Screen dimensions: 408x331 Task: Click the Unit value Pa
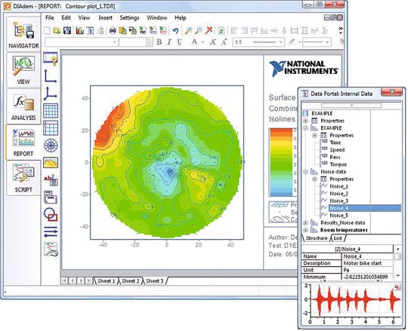[x=367, y=270]
